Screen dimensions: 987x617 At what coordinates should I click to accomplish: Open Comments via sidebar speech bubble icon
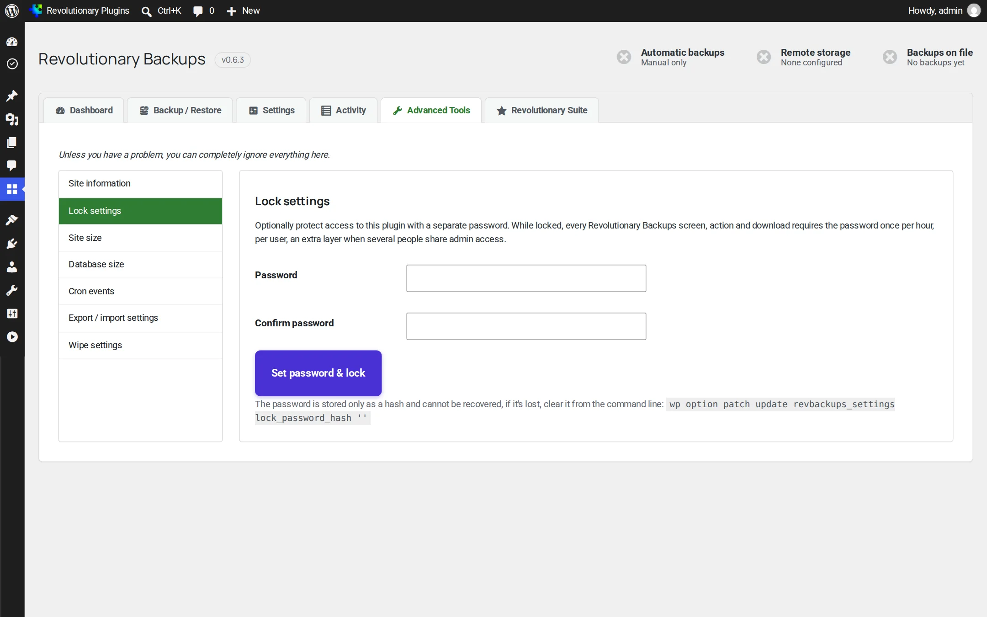tap(12, 165)
